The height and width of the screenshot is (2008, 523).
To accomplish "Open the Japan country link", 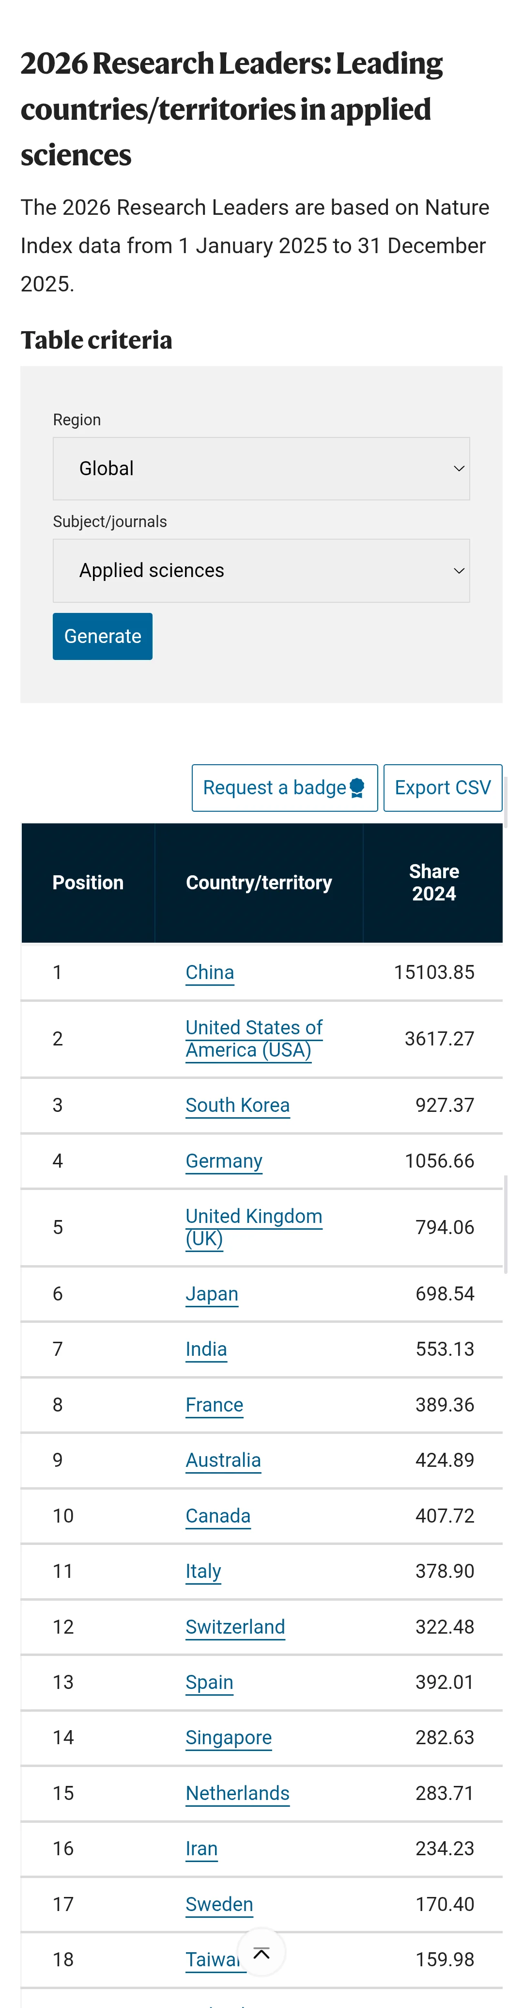I will coord(212,1294).
